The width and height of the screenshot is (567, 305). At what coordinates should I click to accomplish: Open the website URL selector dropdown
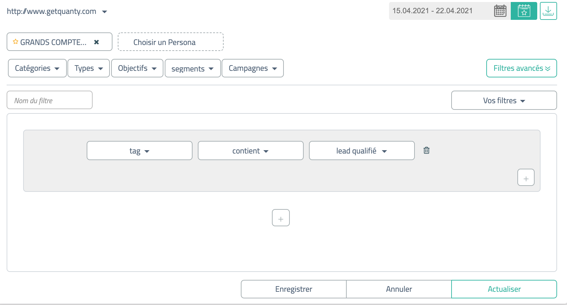57,12
